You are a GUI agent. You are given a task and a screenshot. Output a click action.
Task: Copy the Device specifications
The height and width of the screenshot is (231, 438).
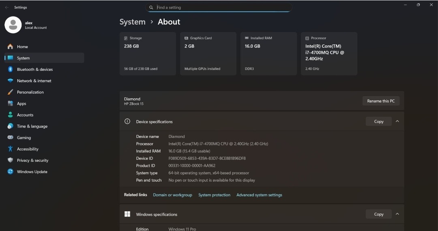coord(378,121)
